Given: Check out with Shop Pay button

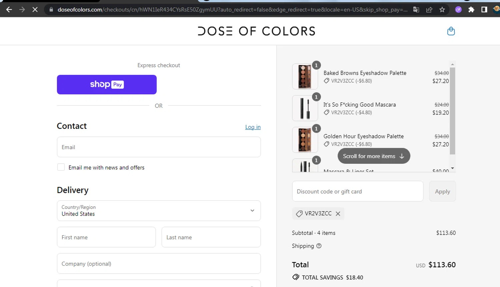Looking at the screenshot, I should tap(107, 84).
